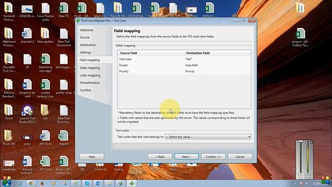Open Outlook from the taskbar
The height and width of the screenshot is (187, 332).
(98, 183)
